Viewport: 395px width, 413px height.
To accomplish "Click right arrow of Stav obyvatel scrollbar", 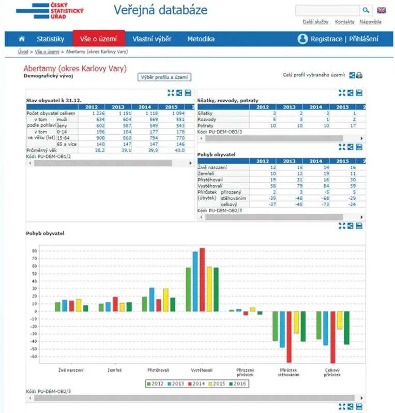I will [190, 163].
